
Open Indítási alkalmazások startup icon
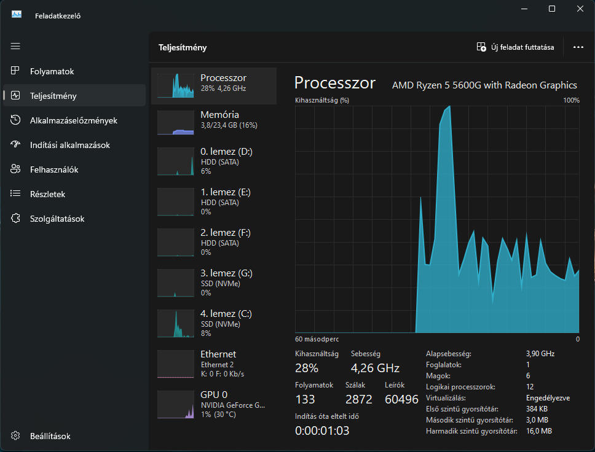click(x=15, y=144)
